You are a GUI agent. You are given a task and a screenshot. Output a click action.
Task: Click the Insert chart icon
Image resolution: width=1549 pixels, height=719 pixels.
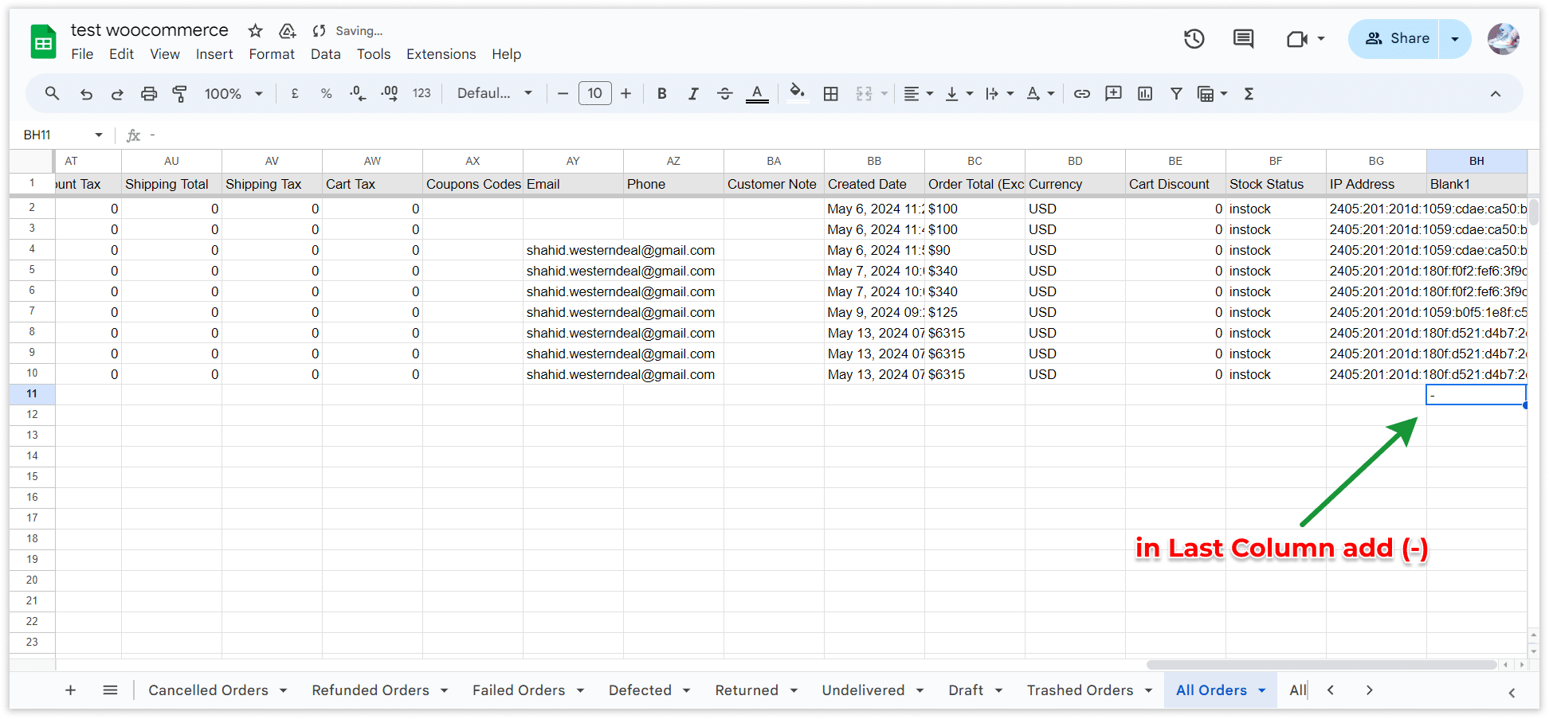(1145, 94)
